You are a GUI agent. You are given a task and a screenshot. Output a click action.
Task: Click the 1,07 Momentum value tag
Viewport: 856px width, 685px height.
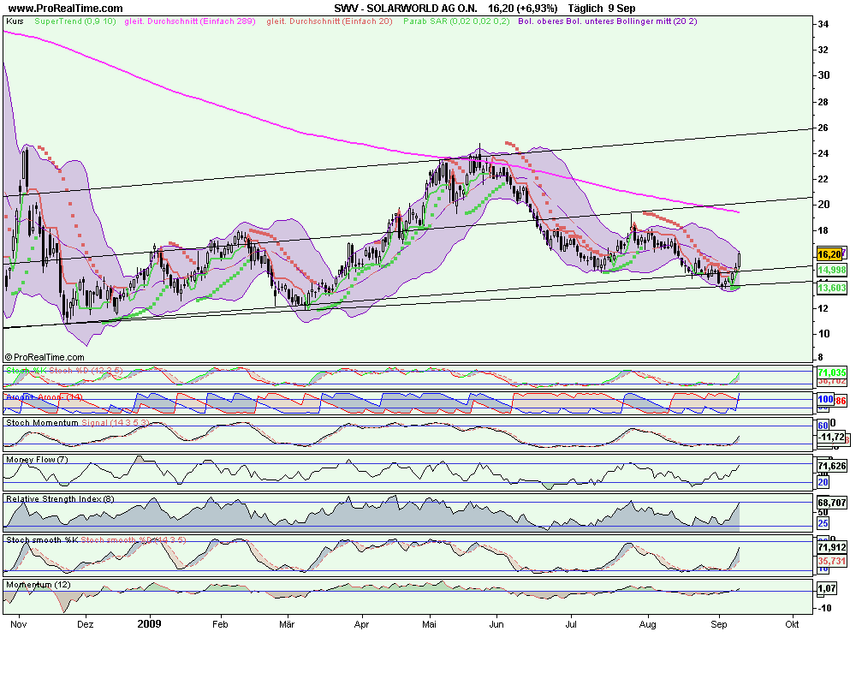(x=827, y=588)
